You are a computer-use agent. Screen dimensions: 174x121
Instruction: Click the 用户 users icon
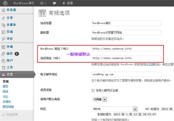point(3,61)
